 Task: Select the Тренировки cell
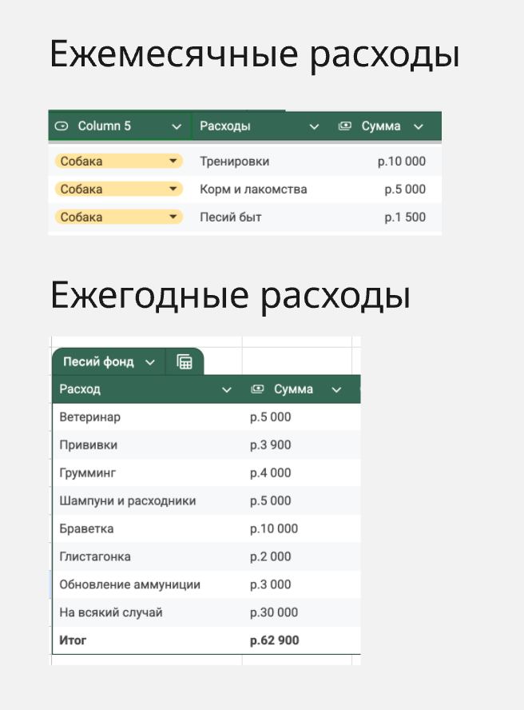(x=234, y=162)
